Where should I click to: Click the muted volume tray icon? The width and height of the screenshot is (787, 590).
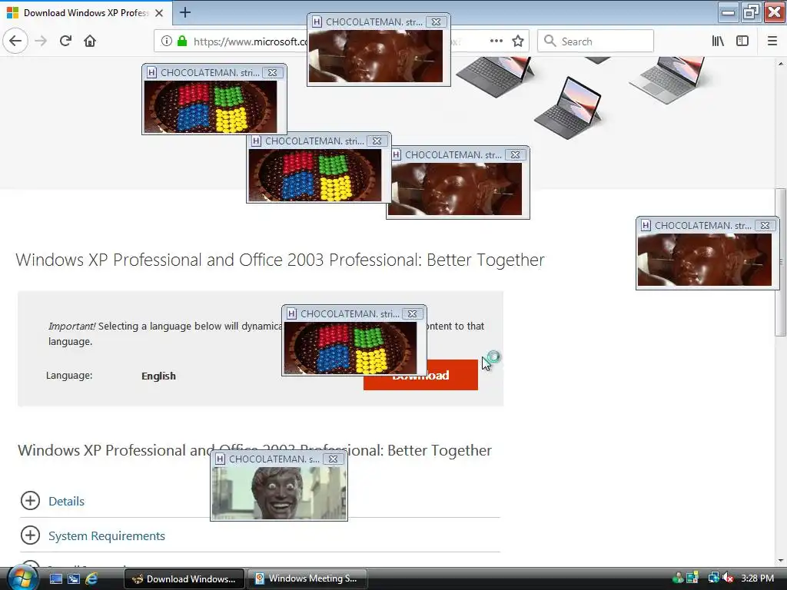tap(729, 578)
